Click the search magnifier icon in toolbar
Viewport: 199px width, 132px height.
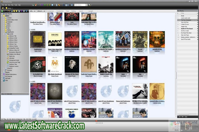pyautogui.click(x=90, y=5)
